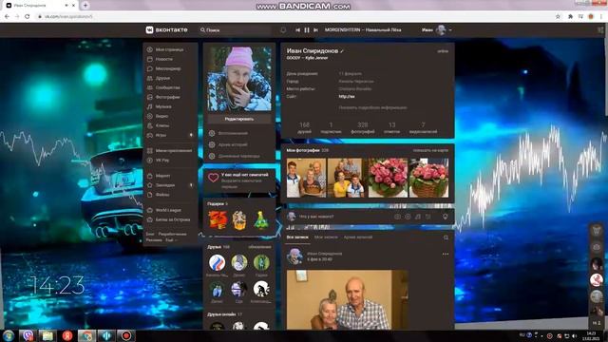Open the first pink roses photo
The width and height of the screenshot is (608, 342).
point(388,178)
